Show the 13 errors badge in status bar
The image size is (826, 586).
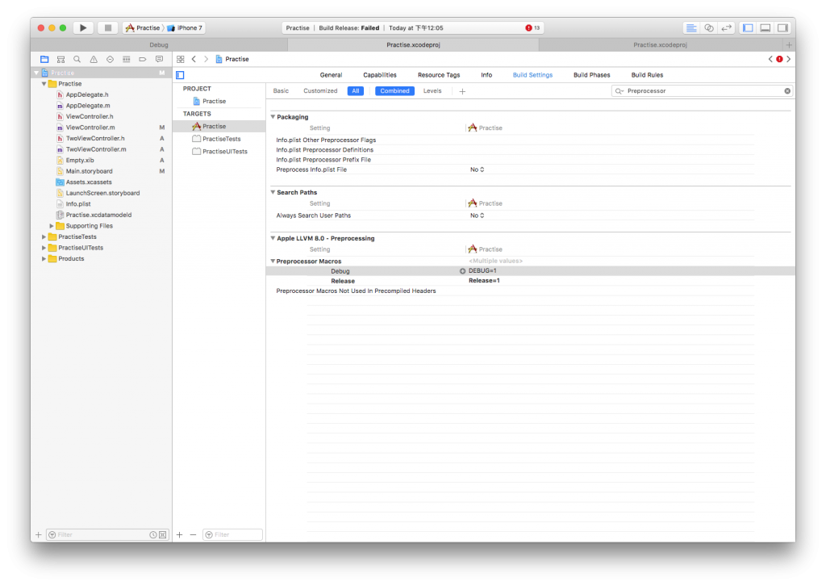coord(532,28)
